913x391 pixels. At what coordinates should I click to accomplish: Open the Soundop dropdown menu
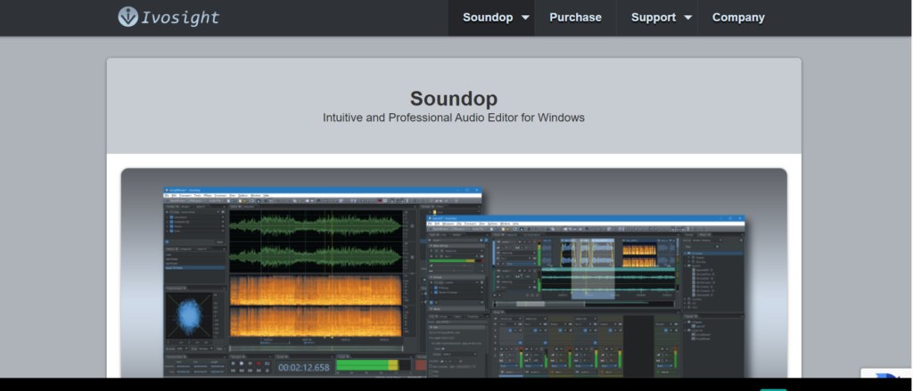click(491, 18)
